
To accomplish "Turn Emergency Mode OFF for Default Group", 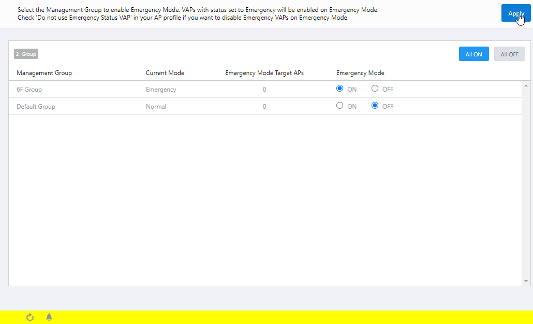I will tap(375, 106).
